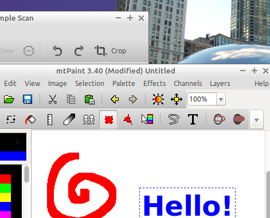Screen dimensions: 270x218
Task: Choose the gradient placement tool
Action: tap(147, 119)
